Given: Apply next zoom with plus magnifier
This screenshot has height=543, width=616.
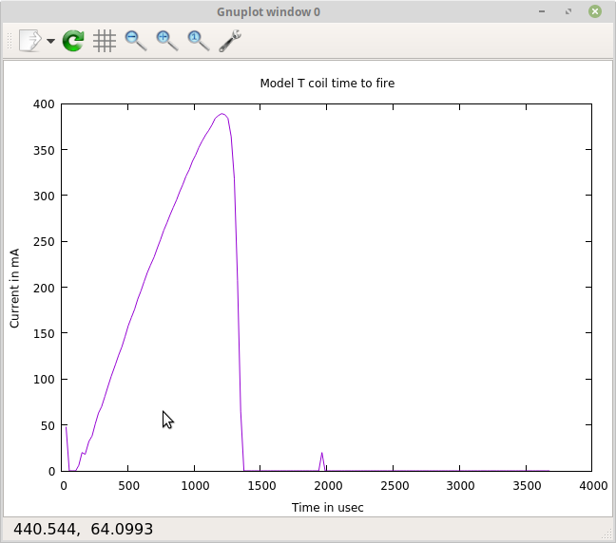Looking at the screenshot, I should tap(167, 41).
